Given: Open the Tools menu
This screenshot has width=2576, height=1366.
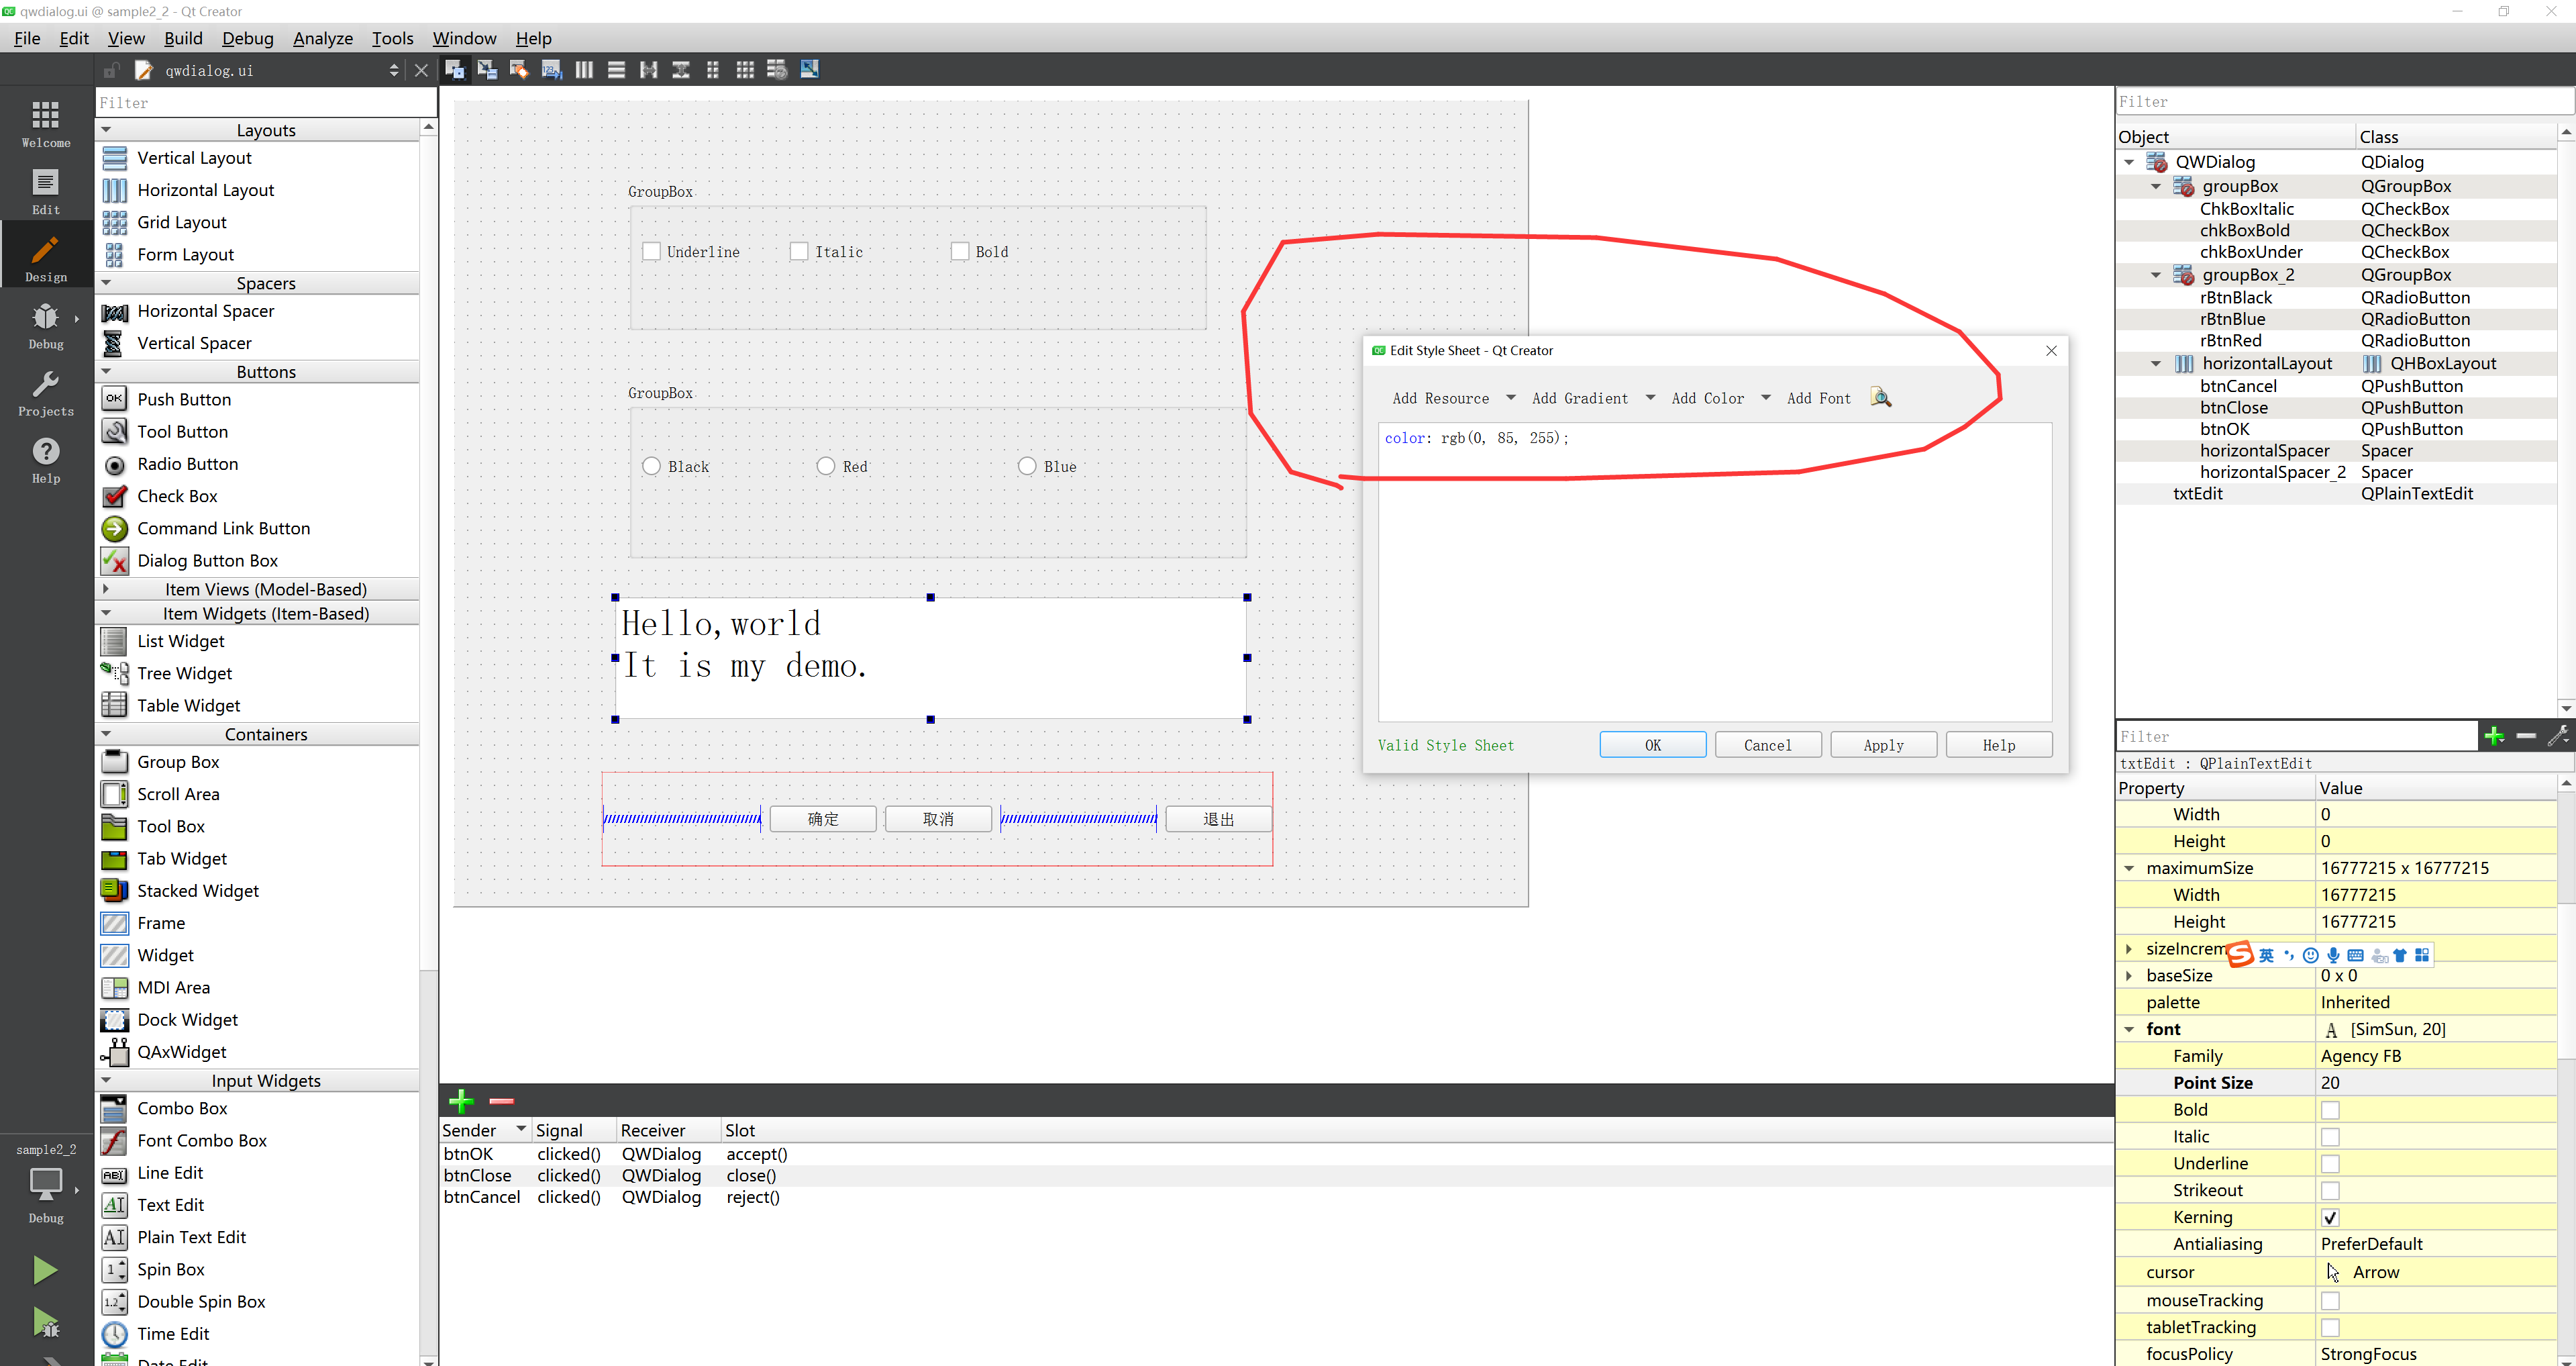Looking at the screenshot, I should coord(392,38).
